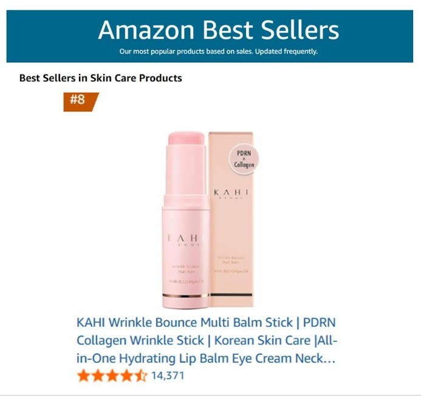Click the third orange rating star
Viewport: 421px width, 396px height.
point(112,375)
